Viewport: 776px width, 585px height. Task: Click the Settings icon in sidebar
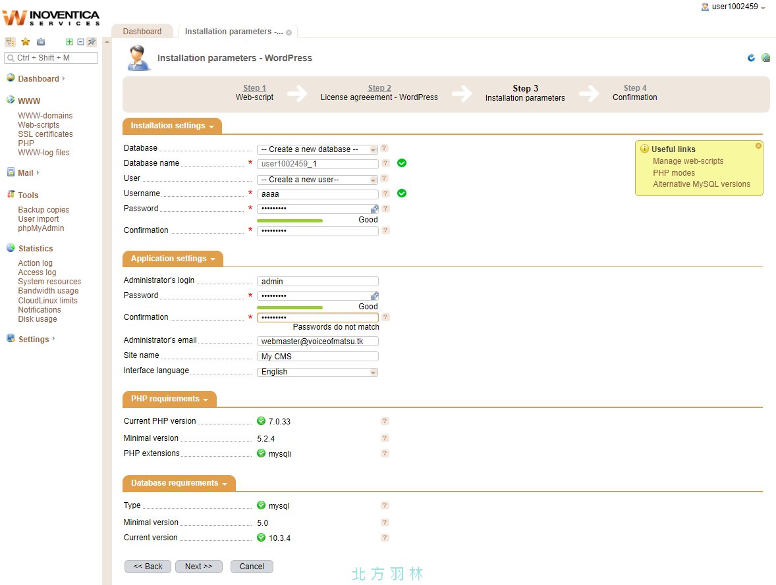click(x=11, y=338)
